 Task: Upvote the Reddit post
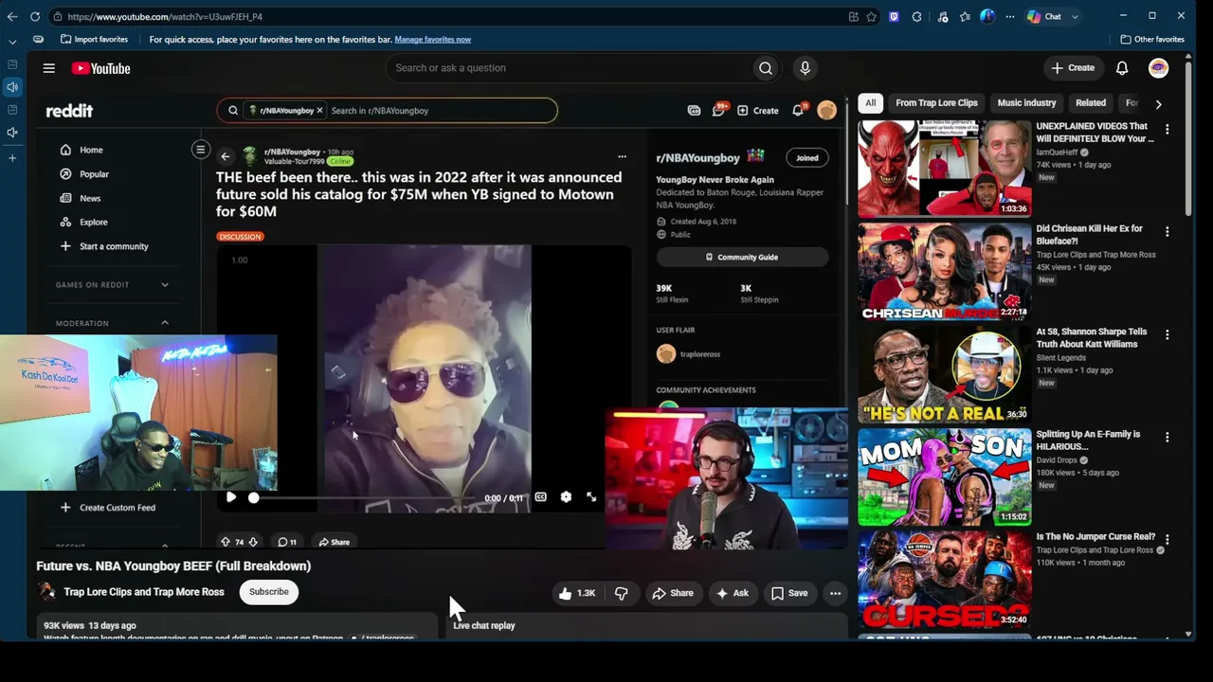(x=226, y=542)
